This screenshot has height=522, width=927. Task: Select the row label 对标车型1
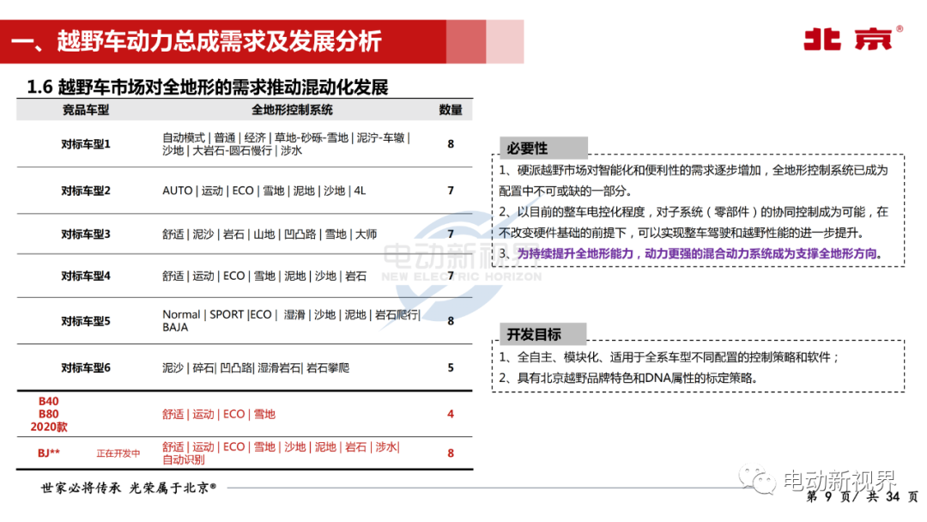point(86,143)
